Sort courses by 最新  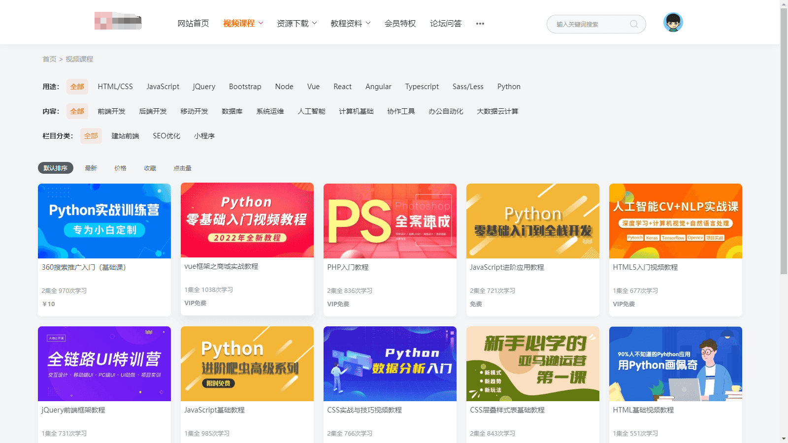[x=91, y=168]
